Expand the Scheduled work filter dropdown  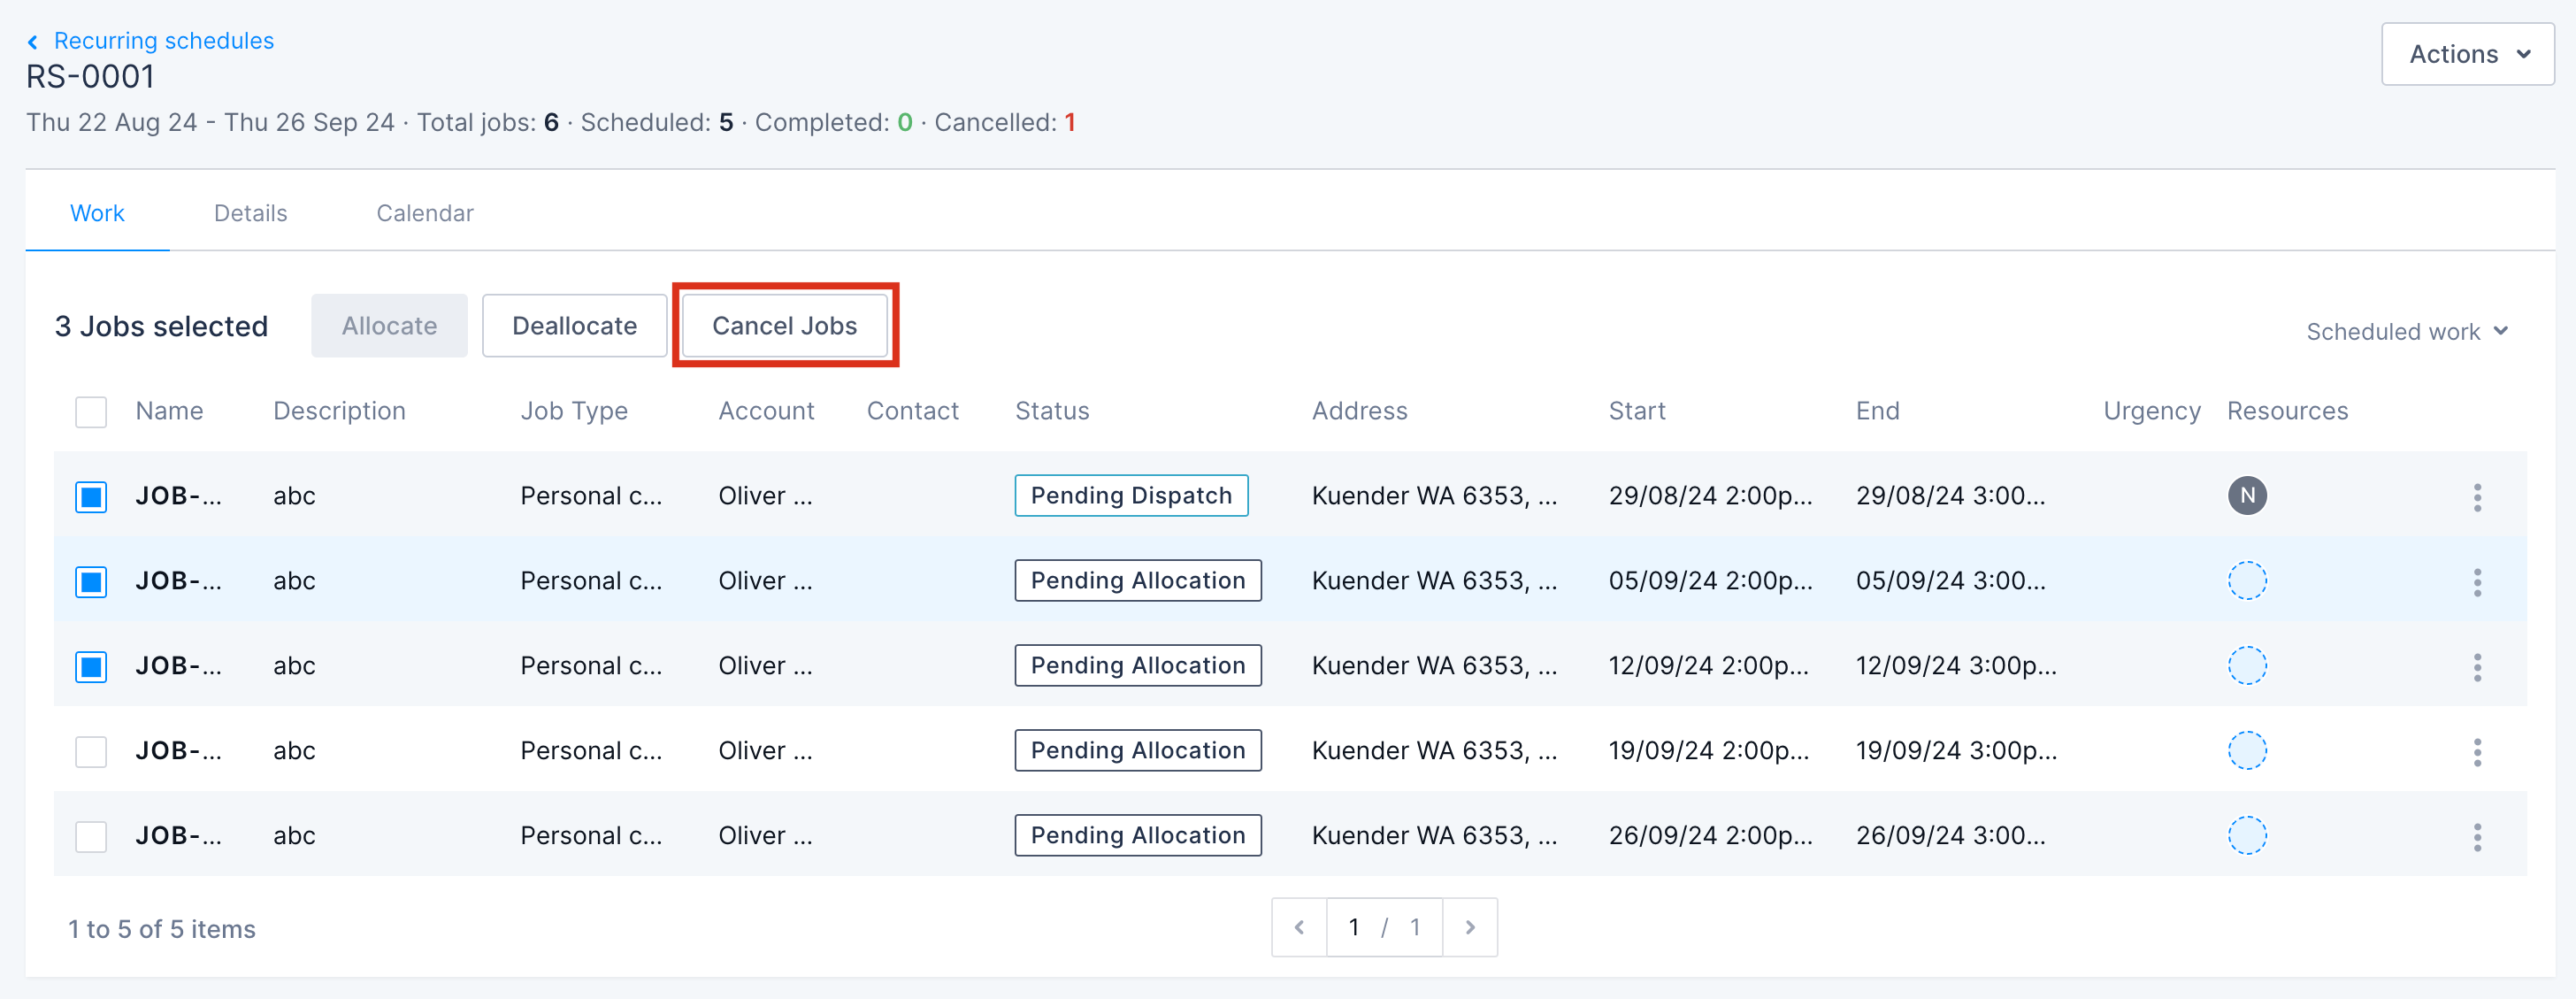tap(2406, 332)
